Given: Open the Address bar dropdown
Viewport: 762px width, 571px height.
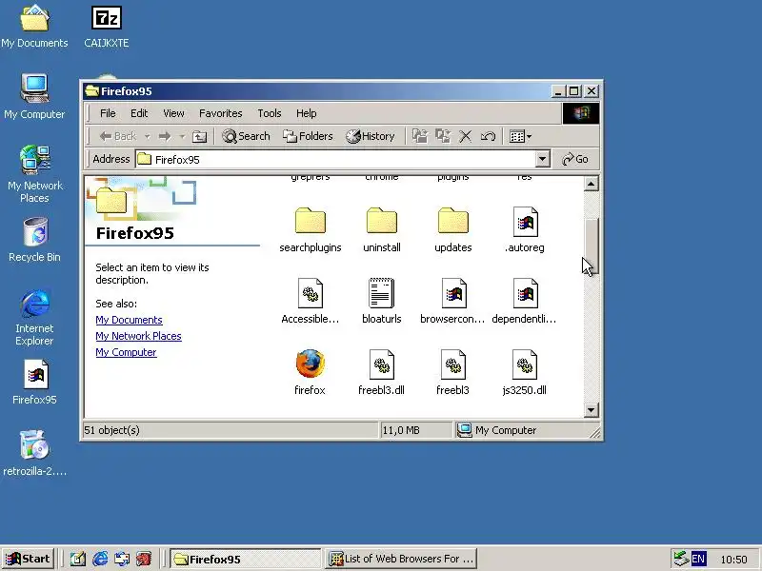Looking at the screenshot, I should pyautogui.click(x=542, y=159).
